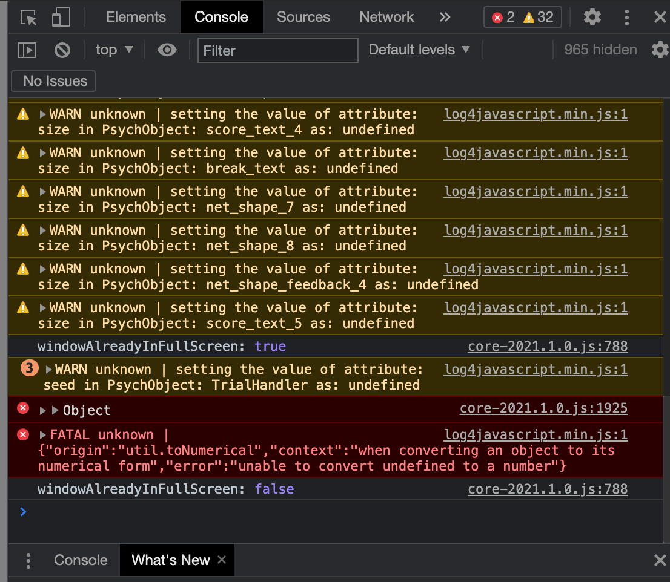
Task: Expand the net_shape_8 warning message
Action: pyautogui.click(x=43, y=231)
